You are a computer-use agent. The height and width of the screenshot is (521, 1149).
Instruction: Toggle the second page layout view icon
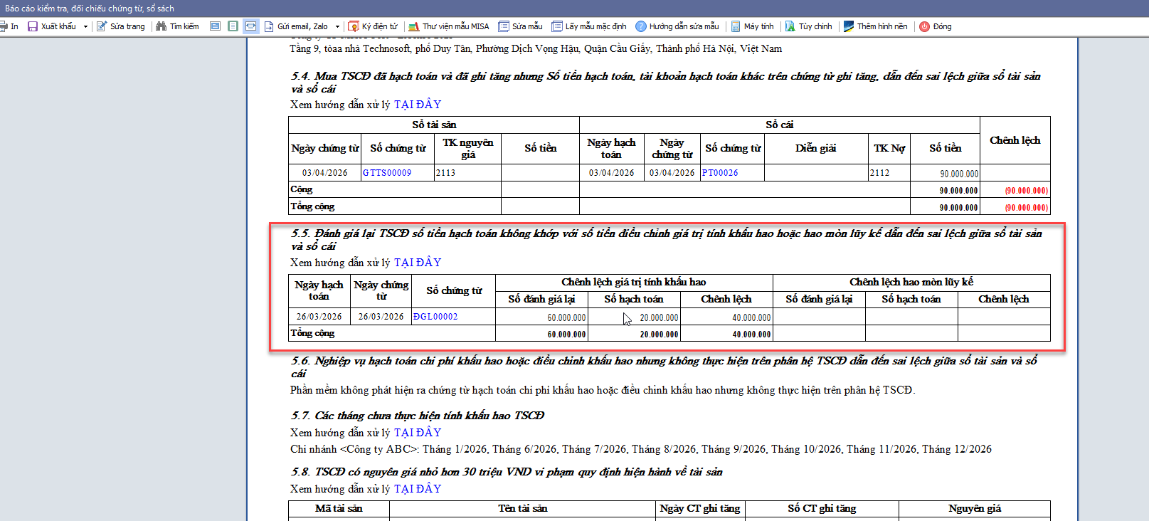[x=233, y=26]
